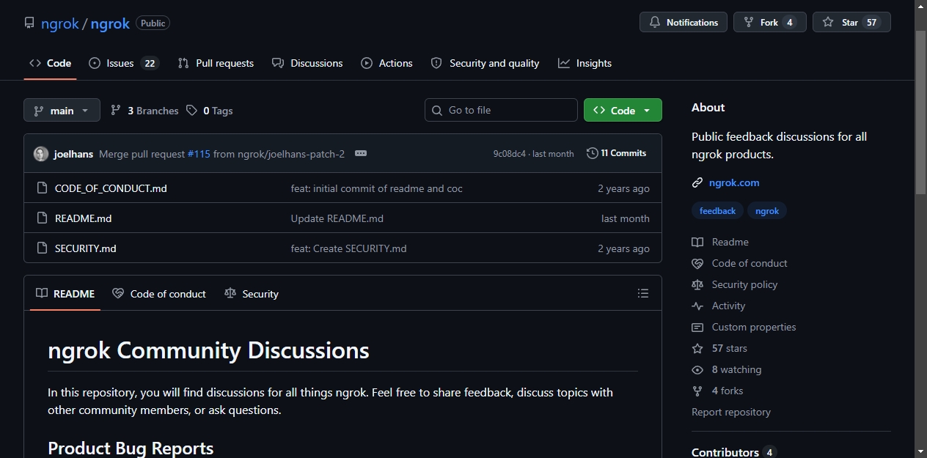Click the scroll-up arrow of the page scrollbar

[921, 6]
